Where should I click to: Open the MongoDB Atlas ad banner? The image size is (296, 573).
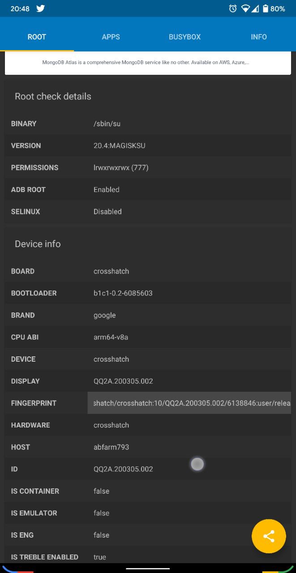tap(148, 63)
